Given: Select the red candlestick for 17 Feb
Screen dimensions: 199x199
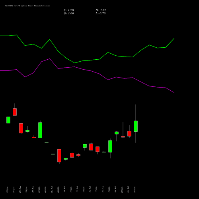Looking at the screenshot, I should [x=98, y=149].
